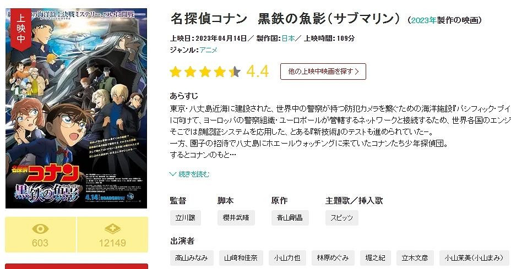The height and width of the screenshot is (269, 511).
Task: Select screenwriter tag 櫻井武晴
Action: pyautogui.click(x=236, y=218)
